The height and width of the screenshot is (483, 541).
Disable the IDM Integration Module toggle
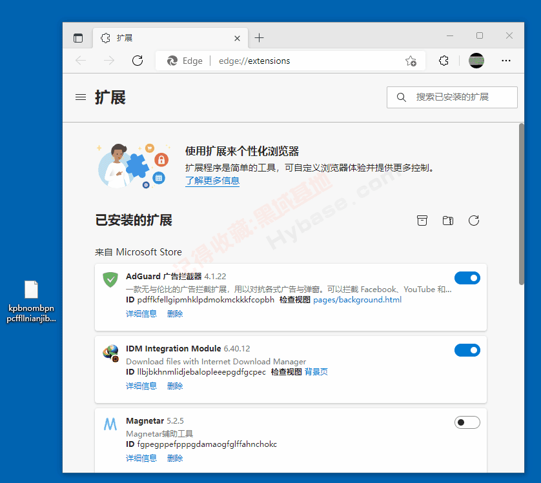coord(467,350)
